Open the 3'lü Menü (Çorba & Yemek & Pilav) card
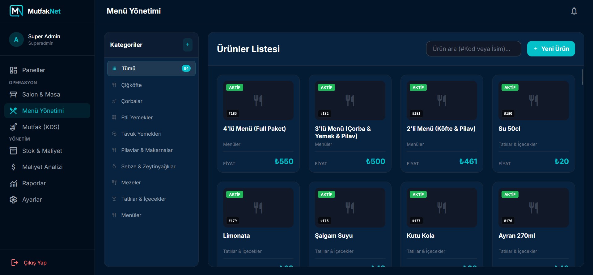 (350, 124)
